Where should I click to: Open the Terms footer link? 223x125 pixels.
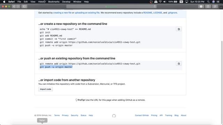[57, 115]
